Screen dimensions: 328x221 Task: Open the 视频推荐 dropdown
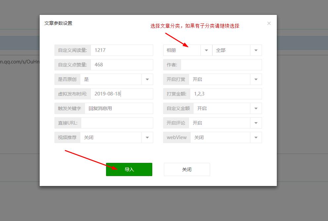(x=117, y=137)
